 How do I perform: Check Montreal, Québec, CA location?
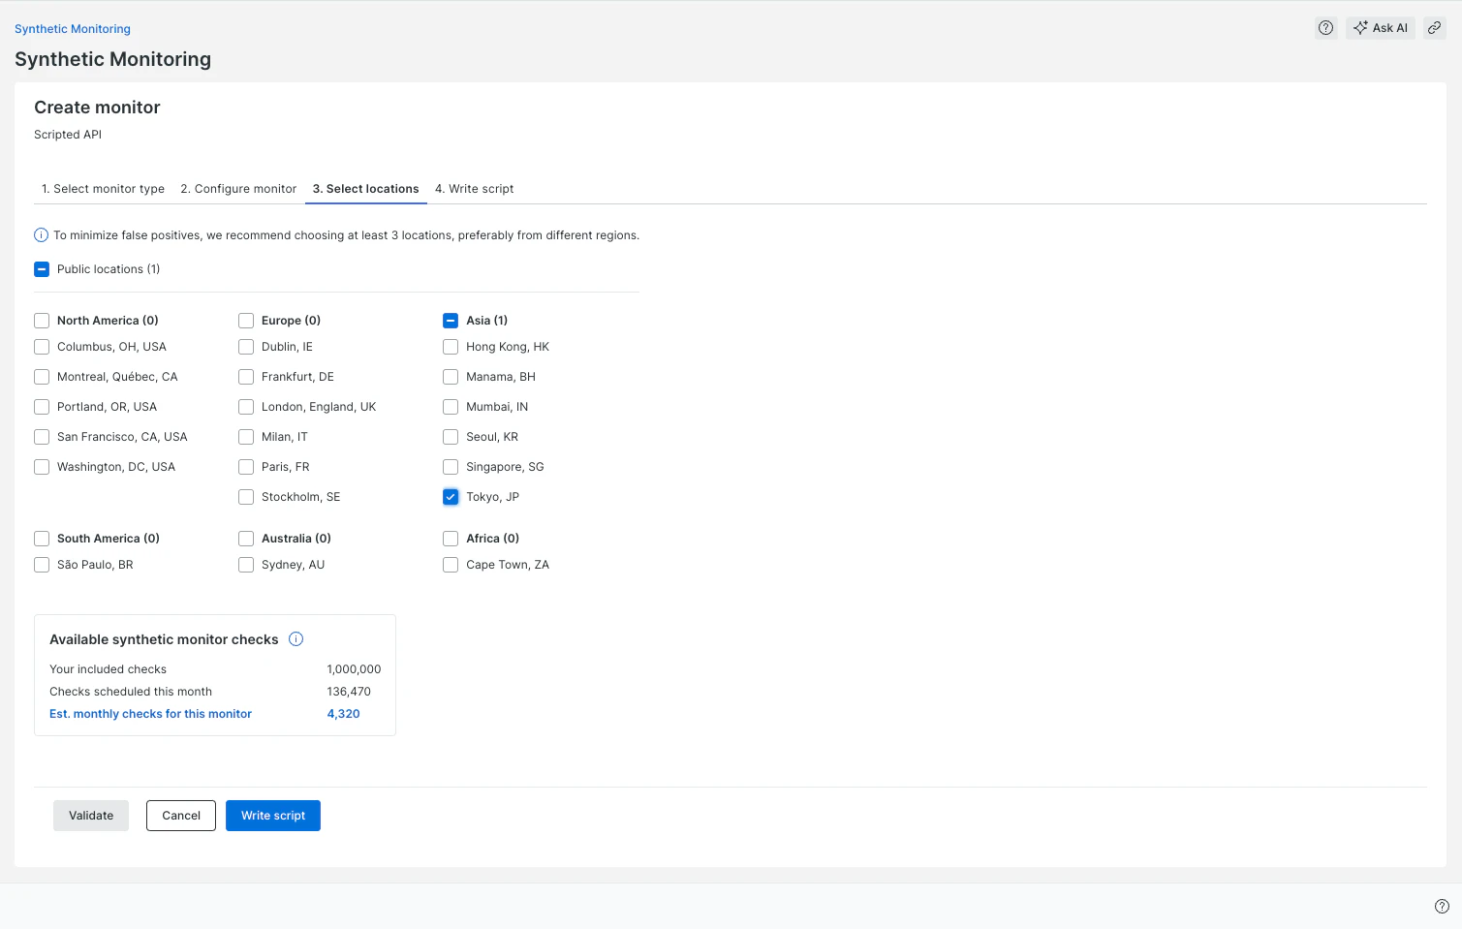[x=42, y=377]
